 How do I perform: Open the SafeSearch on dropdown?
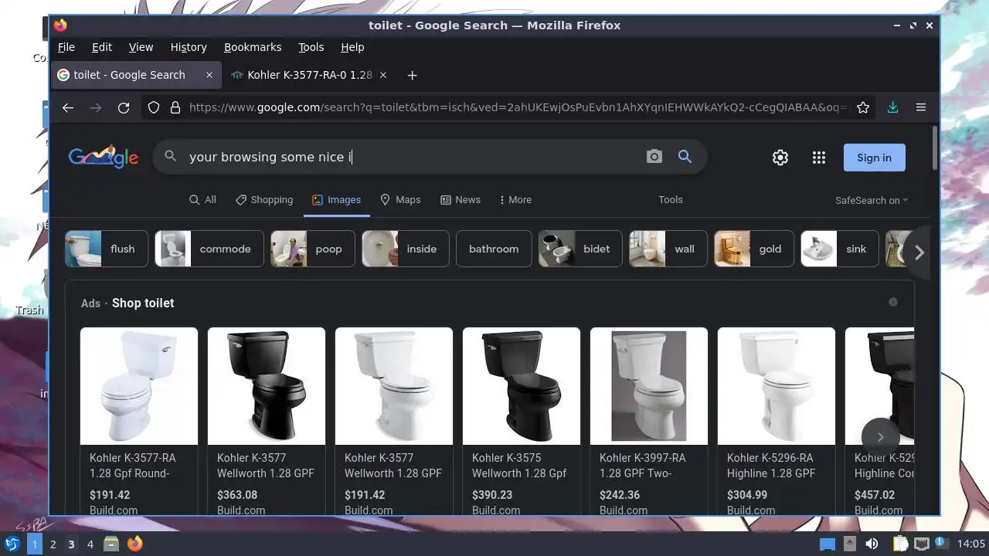872,200
